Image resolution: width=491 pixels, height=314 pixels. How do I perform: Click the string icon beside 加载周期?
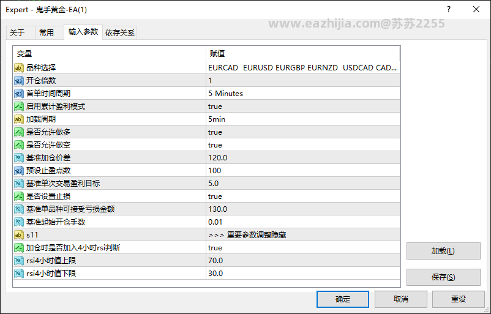19,119
